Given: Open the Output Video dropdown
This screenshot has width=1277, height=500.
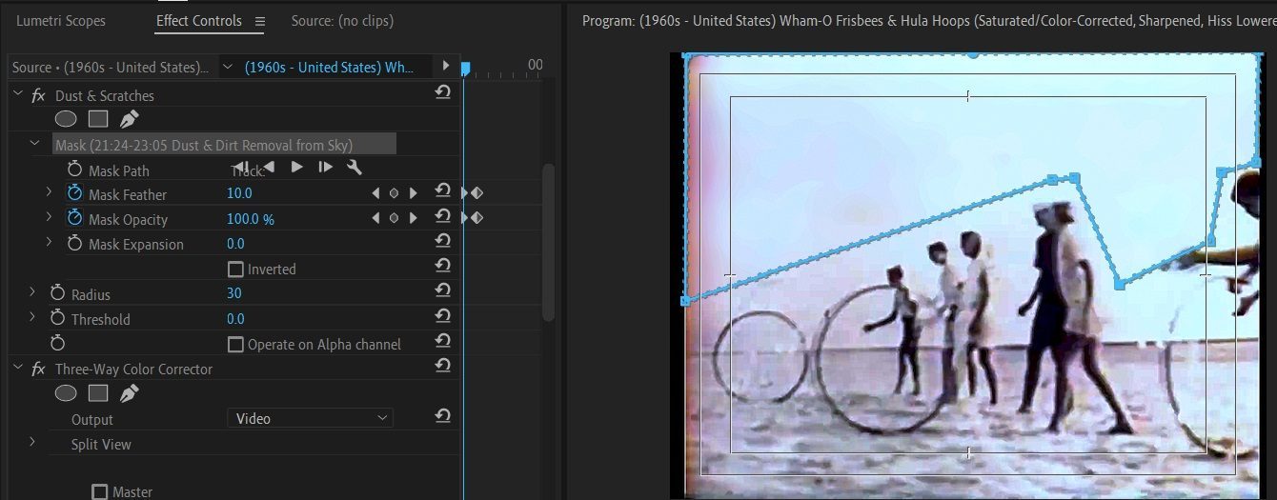Looking at the screenshot, I should pos(310,418).
